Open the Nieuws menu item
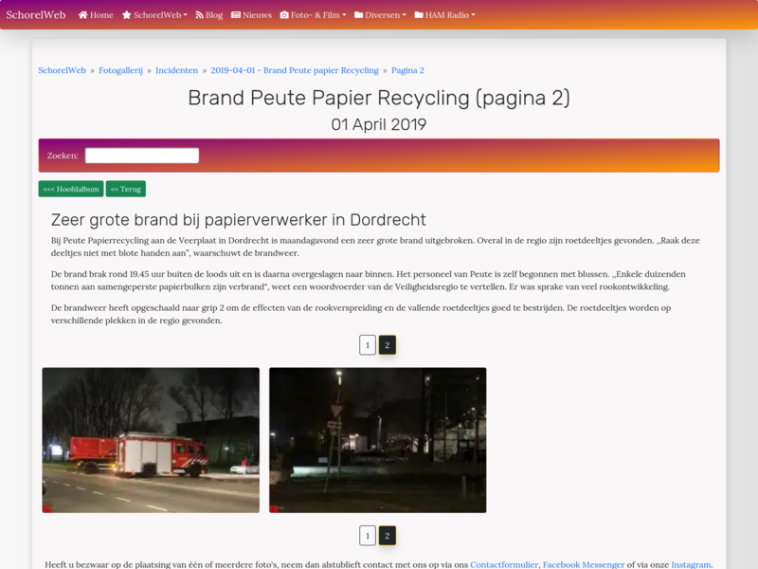Screen dimensions: 758x569 tap(251, 15)
